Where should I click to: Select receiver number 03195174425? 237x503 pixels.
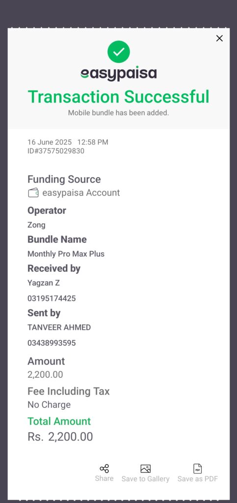pos(52,299)
